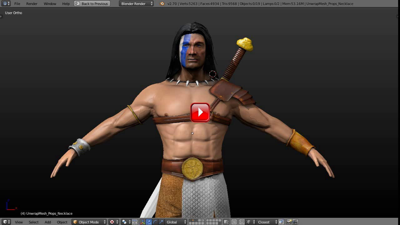This screenshot has width=400, height=225.
Task: Open the Window menu
Action: 50,4
